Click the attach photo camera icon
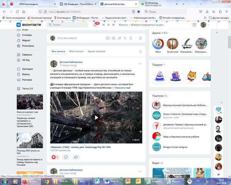The height and width of the screenshot is (185, 231). 108,38
